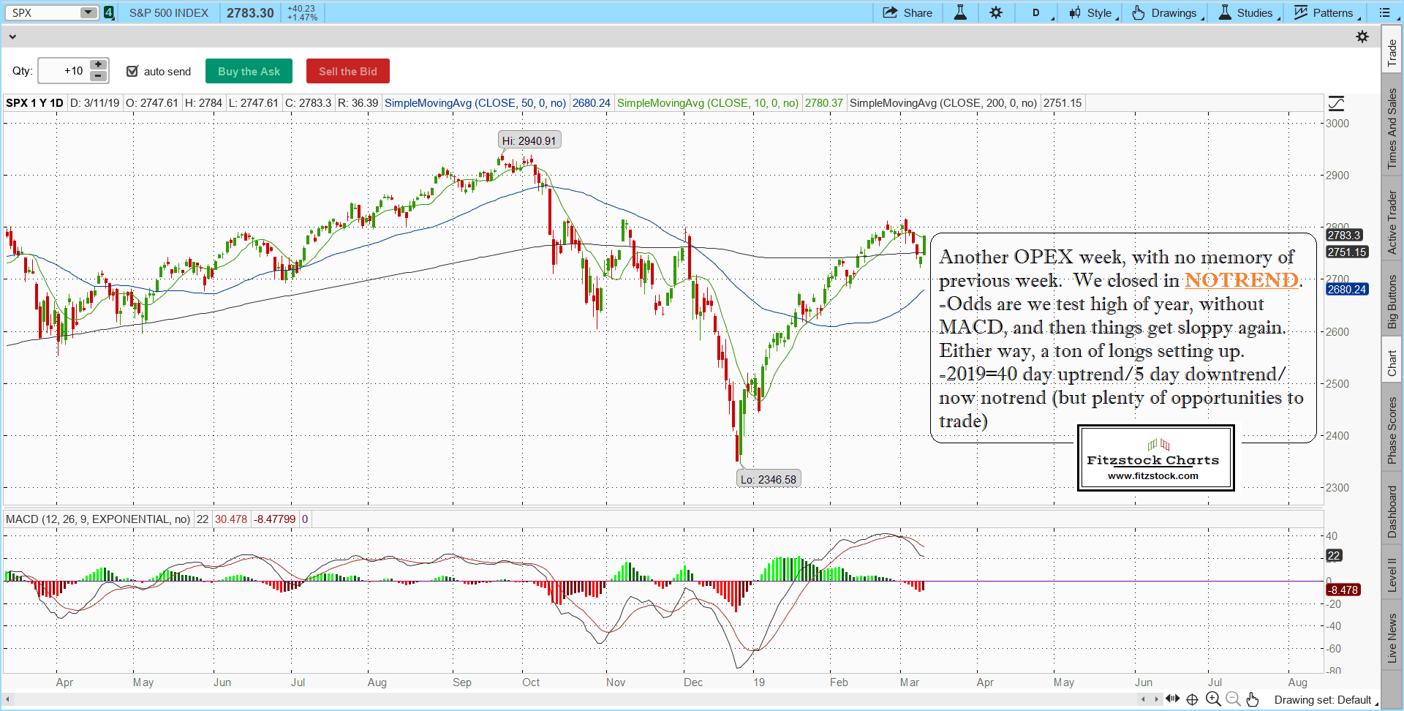Screen dimensions: 1404x711
Task: Zoom in with the magnifier plus icon
Action: click(1213, 699)
